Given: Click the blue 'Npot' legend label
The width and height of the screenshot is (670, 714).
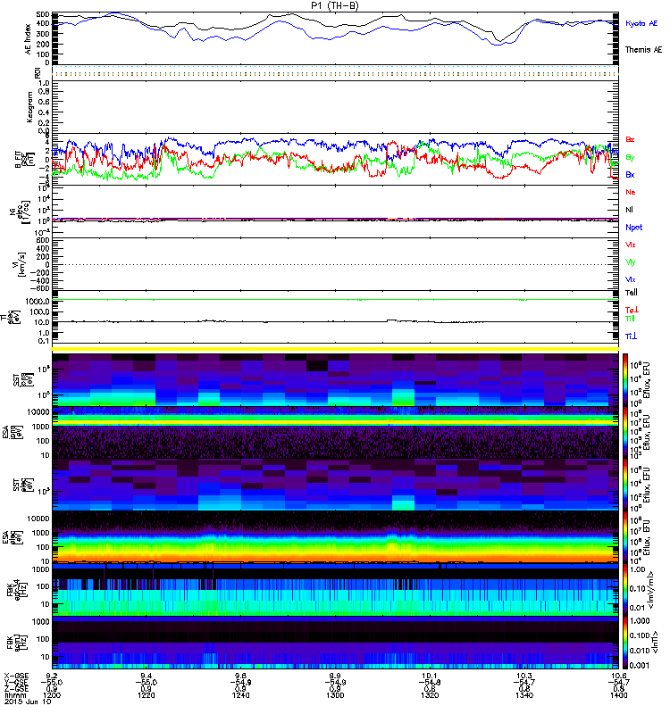Looking at the screenshot, I should [633, 228].
